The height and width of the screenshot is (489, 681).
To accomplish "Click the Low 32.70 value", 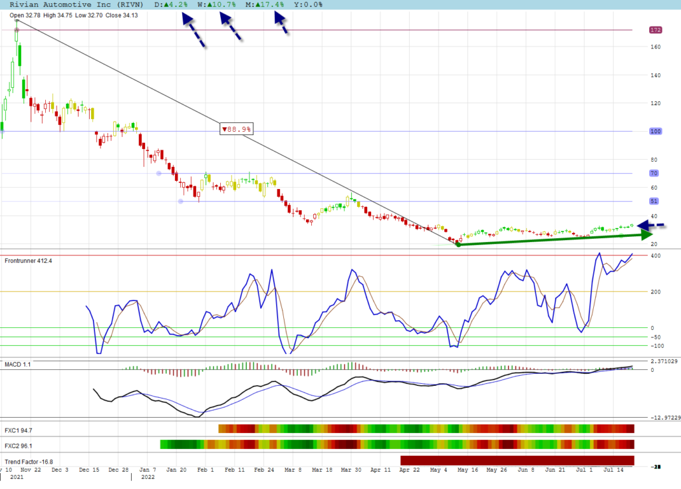I will coord(88,15).
